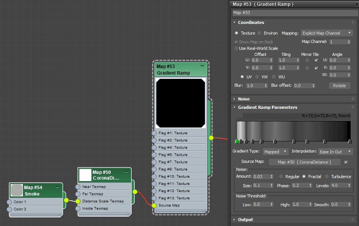
Task: Expand the Noise rollout
Action: pos(244,99)
